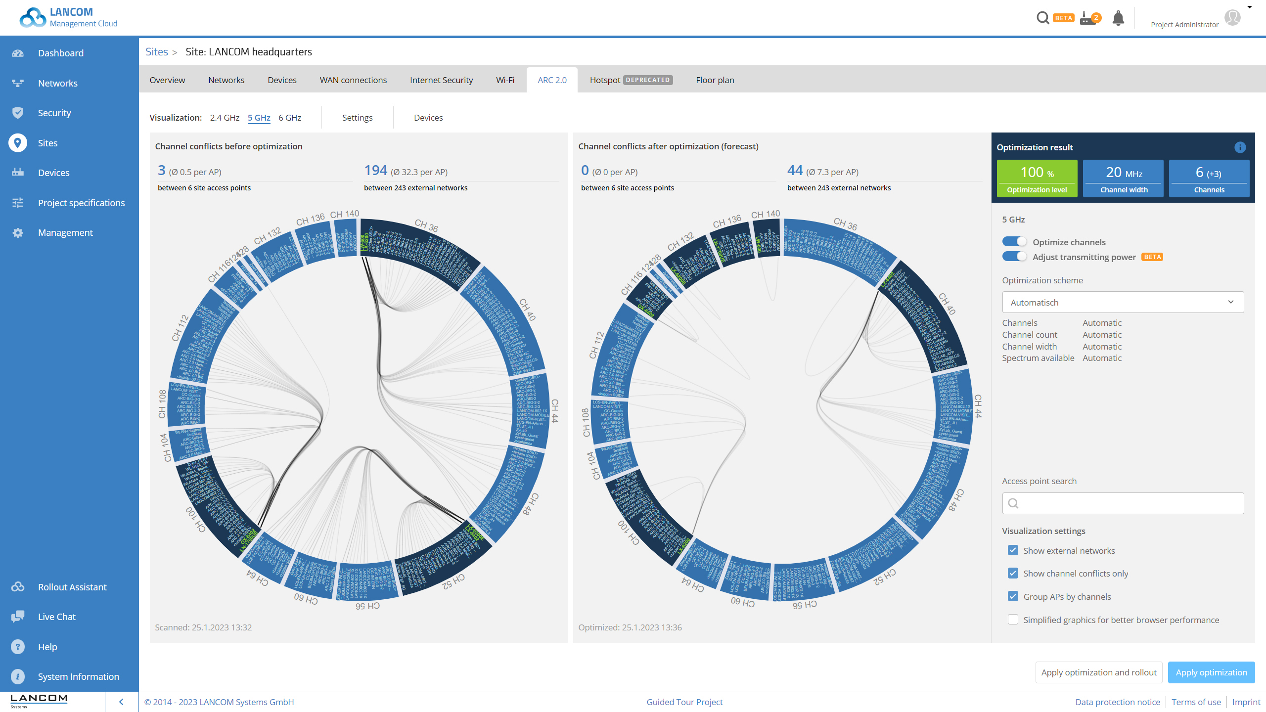1266x712 pixels.
Task: Click the Access point search field
Action: coord(1123,503)
